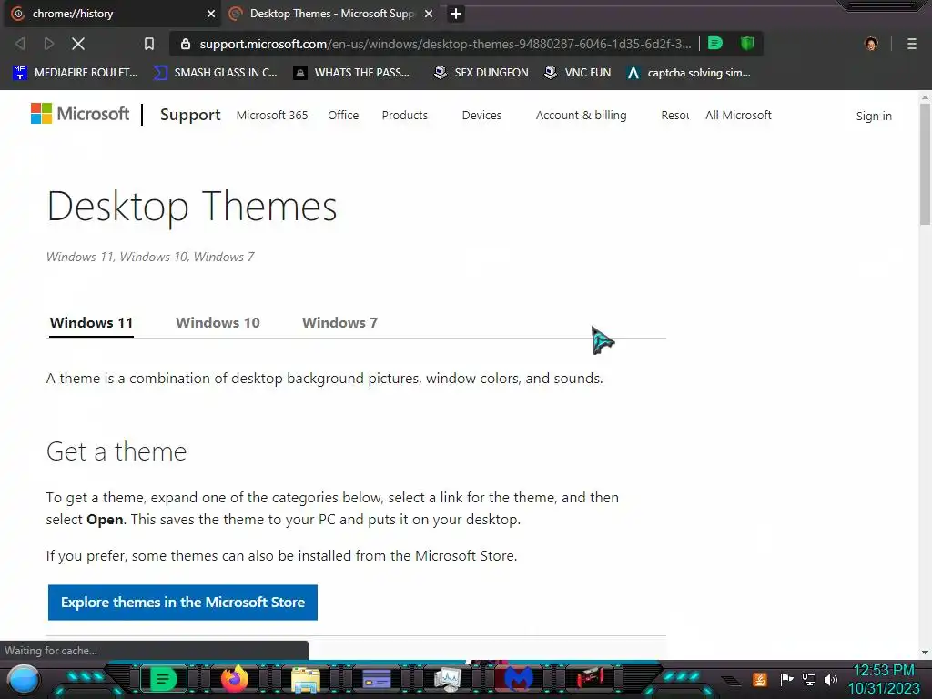932x699 pixels.
Task: Select the Windows 11 tab
Action: pos(91,323)
